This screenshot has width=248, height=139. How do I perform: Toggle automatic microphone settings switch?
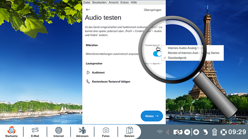click(157, 54)
